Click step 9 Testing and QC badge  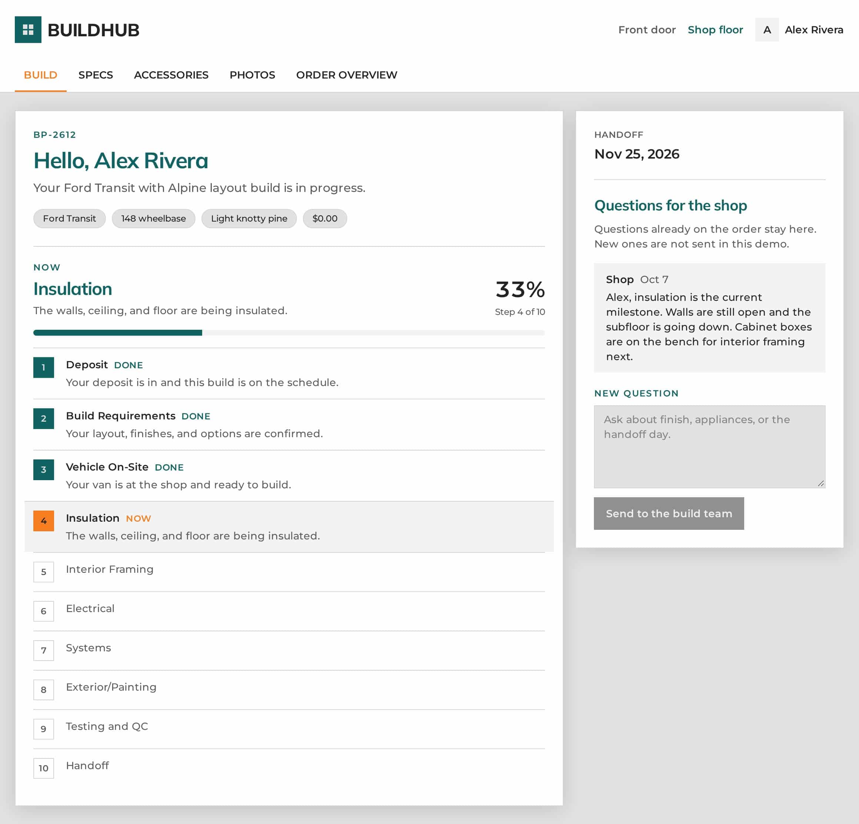pyautogui.click(x=43, y=729)
